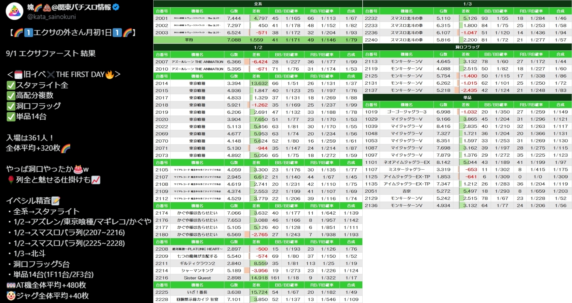Select the 入場は361人！ line
572x303 pixels.
(30, 138)
